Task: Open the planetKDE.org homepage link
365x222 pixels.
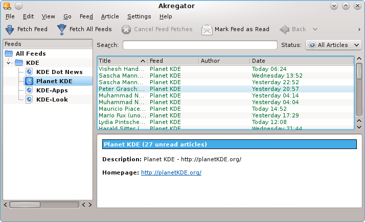Action: [171, 172]
